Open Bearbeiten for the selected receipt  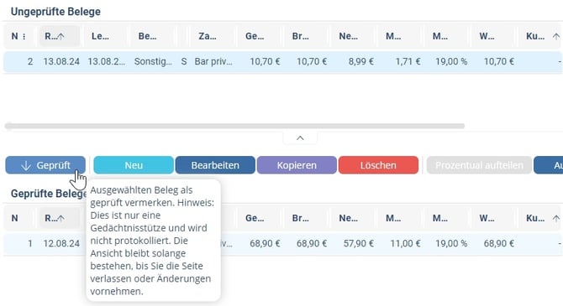[x=215, y=165]
